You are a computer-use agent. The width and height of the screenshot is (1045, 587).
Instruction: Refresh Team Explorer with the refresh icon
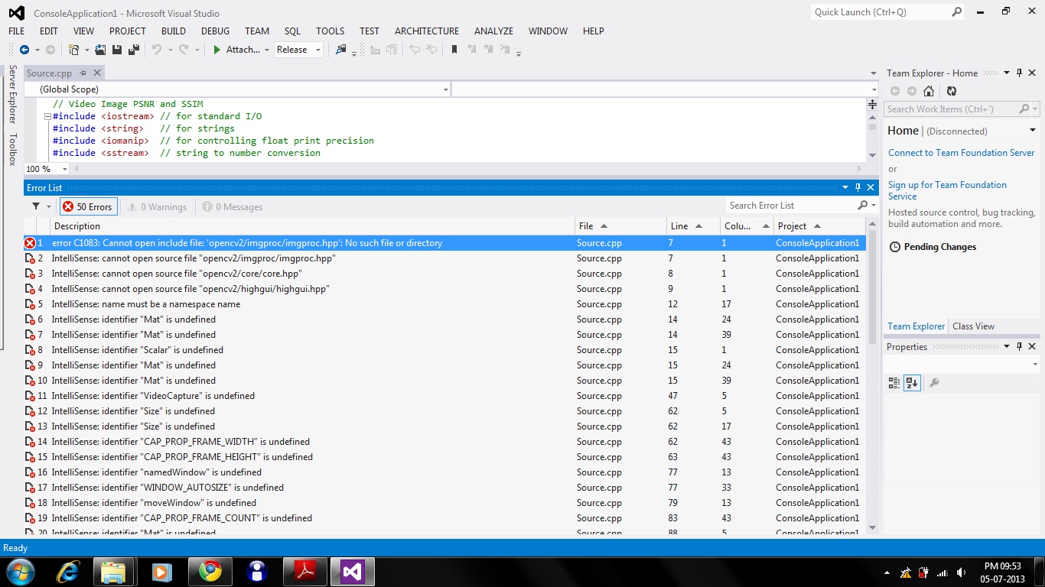click(952, 91)
